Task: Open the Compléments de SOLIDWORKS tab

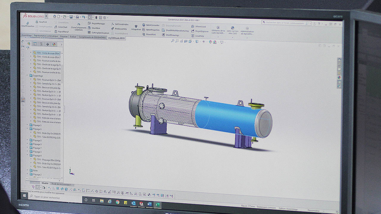Action: click(x=92, y=37)
